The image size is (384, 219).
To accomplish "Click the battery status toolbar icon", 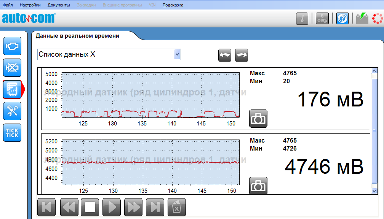I will [x=362, y=18].
